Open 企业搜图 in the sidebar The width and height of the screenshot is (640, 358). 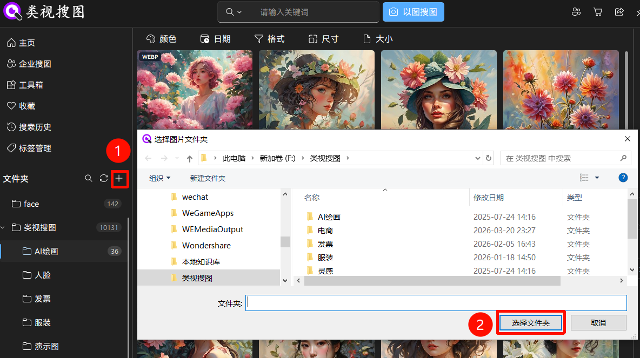tap(29, 64)
